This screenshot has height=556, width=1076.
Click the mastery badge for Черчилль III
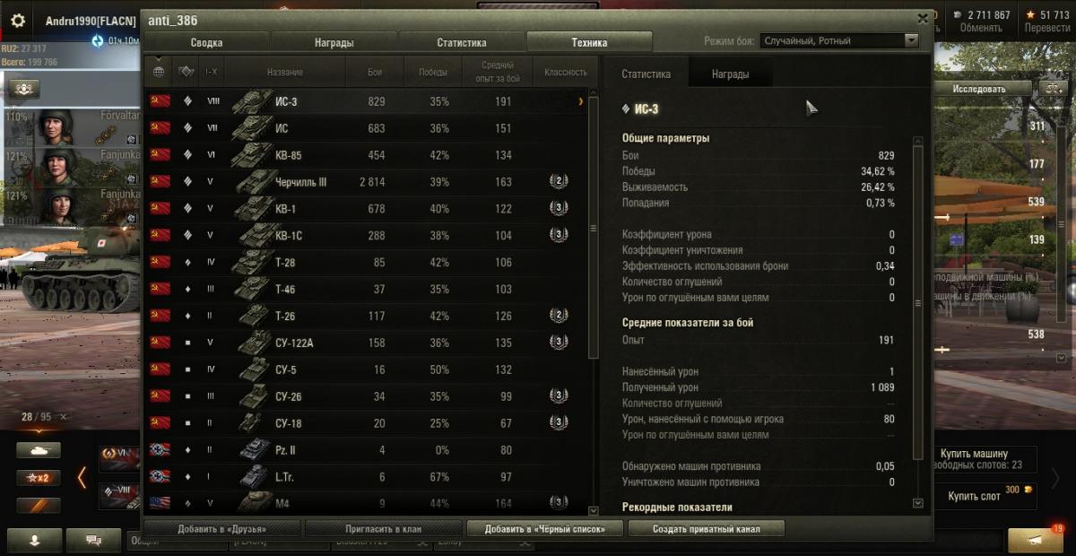coord(559,182)
